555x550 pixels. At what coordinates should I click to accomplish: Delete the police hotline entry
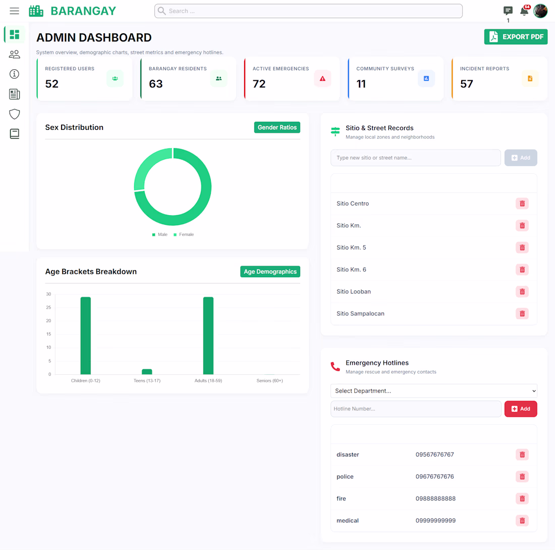(522, 477)
